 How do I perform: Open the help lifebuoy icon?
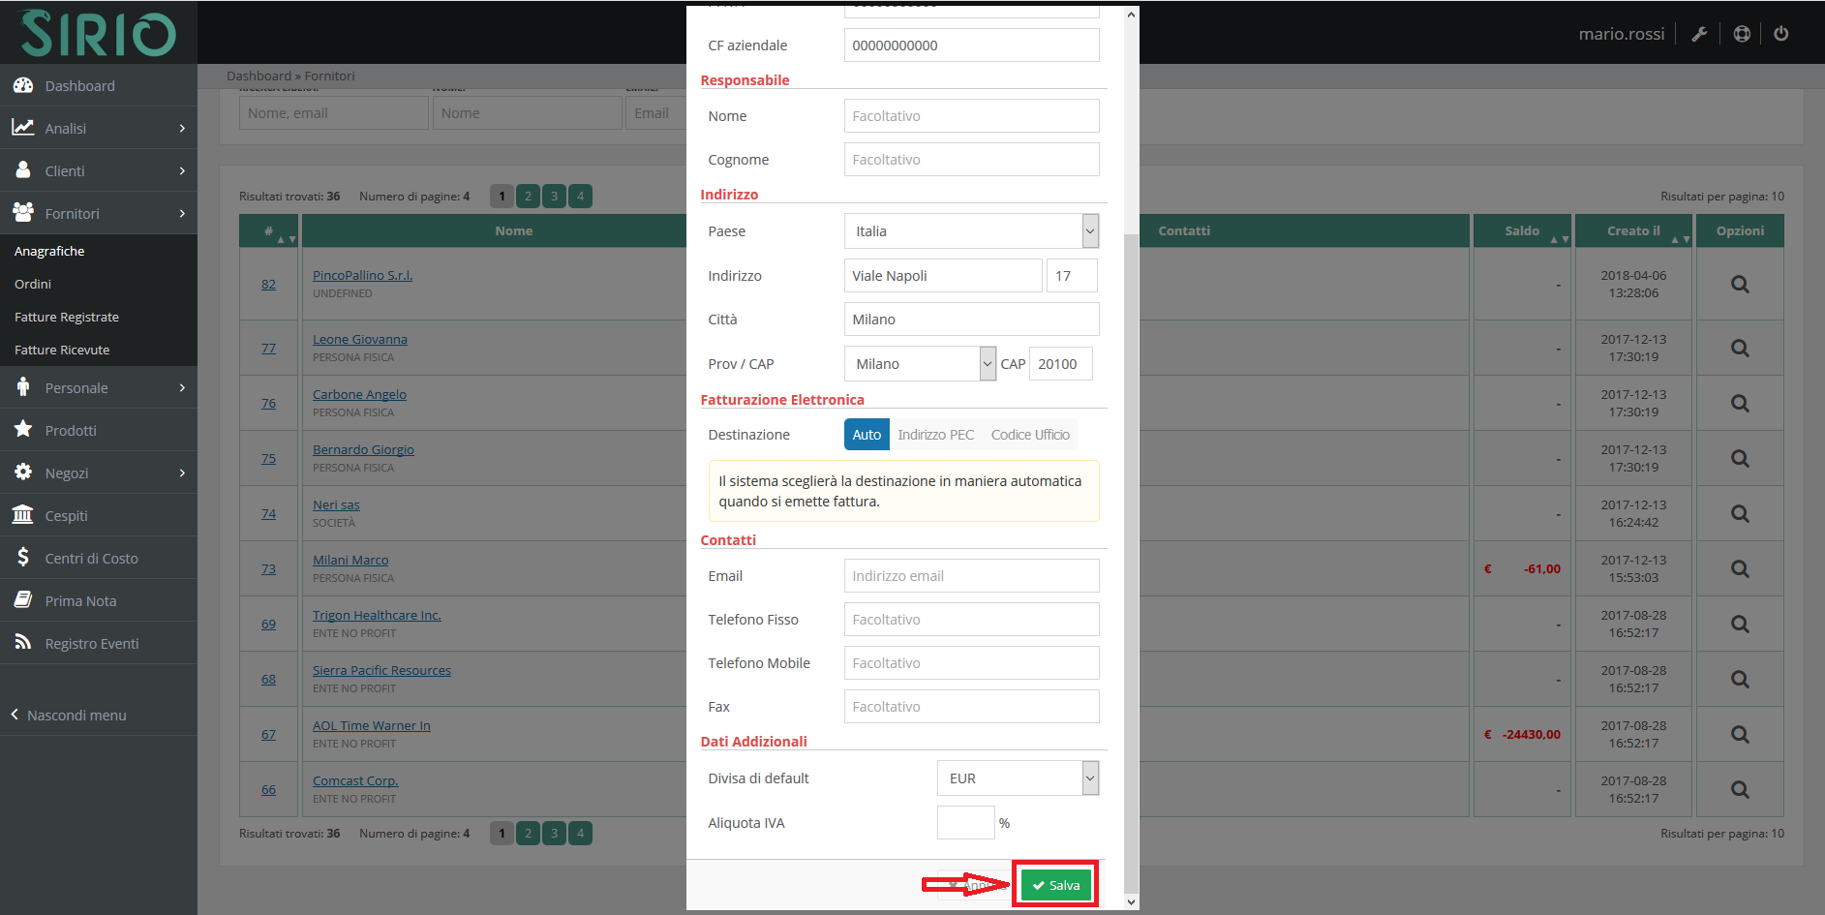click(1741, 34)
